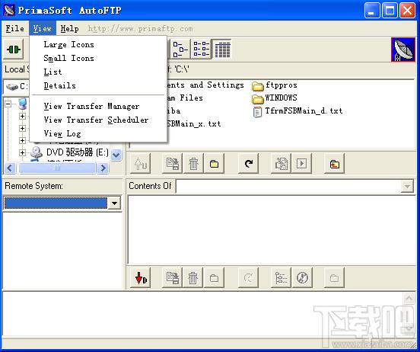Click the log pane scroll up arrow
This screenshot has width=420, height=352.
(409, 298)
